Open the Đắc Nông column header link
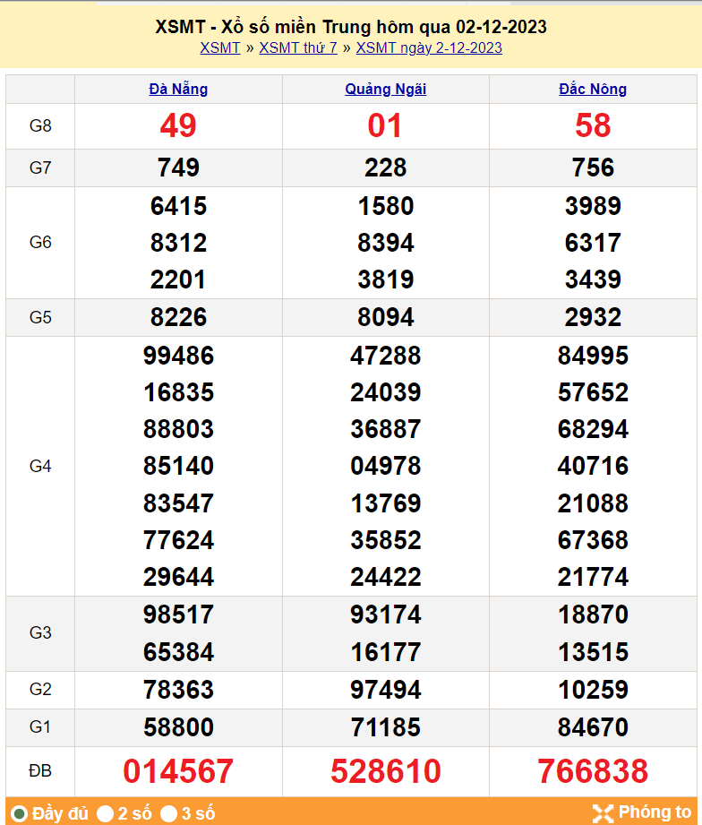The height and width of the screenshot is (825, 702). coord(593,89)
